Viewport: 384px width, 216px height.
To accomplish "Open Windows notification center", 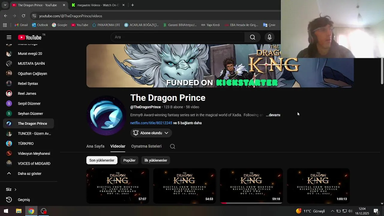I will pyautogui.click(x=376, y=211).
